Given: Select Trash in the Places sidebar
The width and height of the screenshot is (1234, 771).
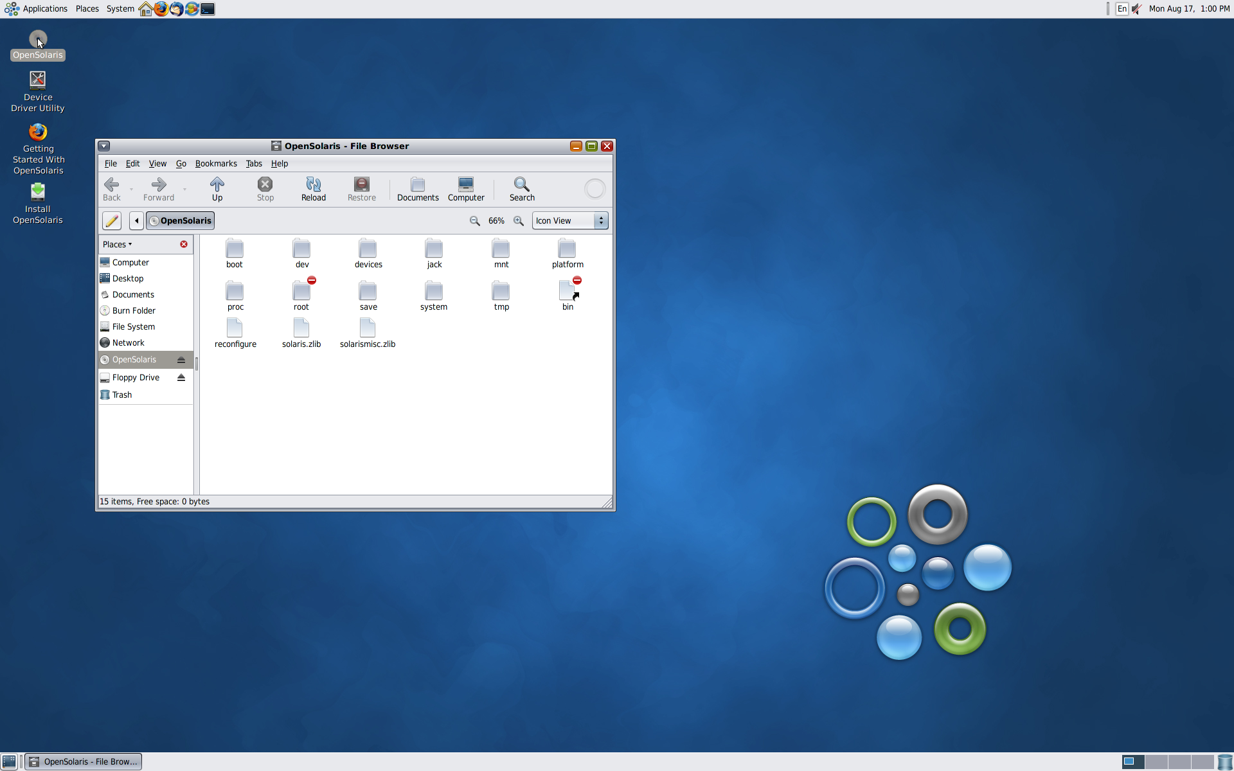Looking at the screenshot, I should (146, 394).
